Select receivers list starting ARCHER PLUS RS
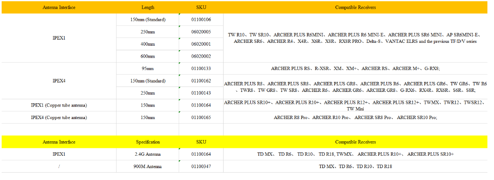Image resolution: width=494 pixels, height=180 pixels. click(355, 68)
